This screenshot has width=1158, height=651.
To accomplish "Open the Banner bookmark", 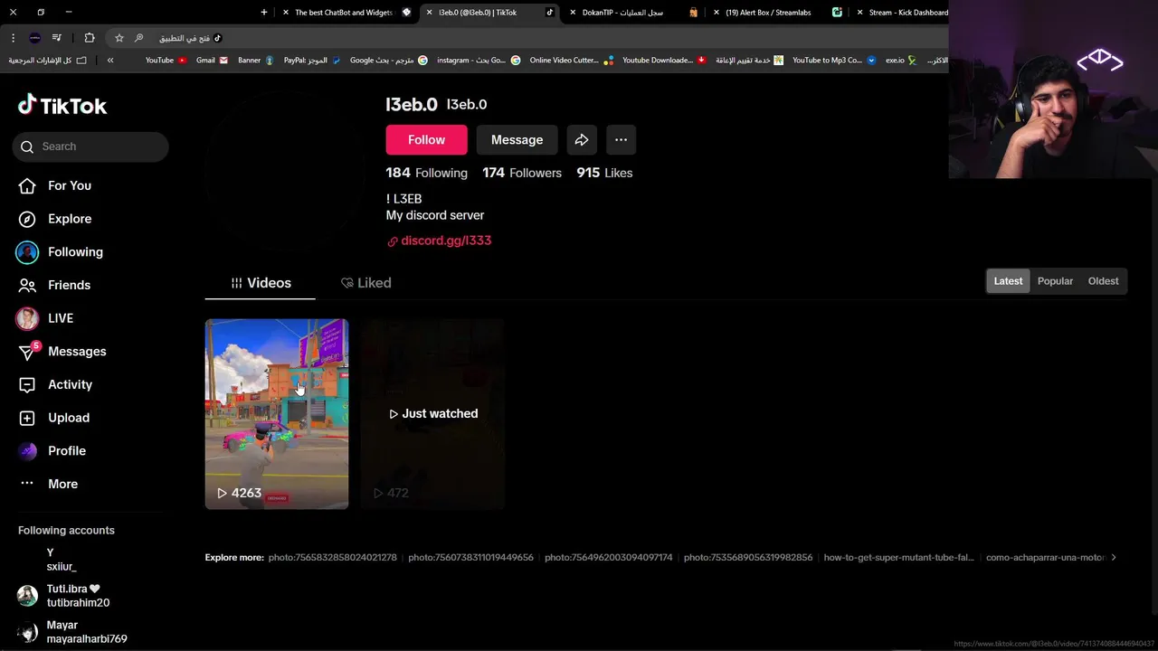I will pyautogui.click(x=255, y=61).
